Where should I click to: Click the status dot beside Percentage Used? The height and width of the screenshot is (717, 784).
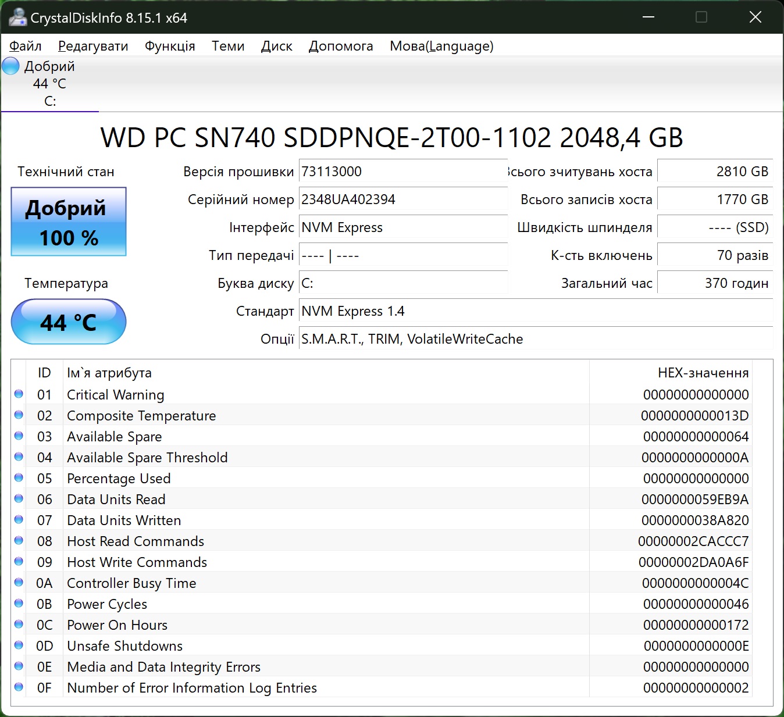coord(19,478)
